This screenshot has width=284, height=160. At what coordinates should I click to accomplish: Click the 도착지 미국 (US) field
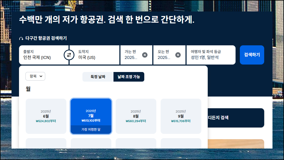[94, 55]
